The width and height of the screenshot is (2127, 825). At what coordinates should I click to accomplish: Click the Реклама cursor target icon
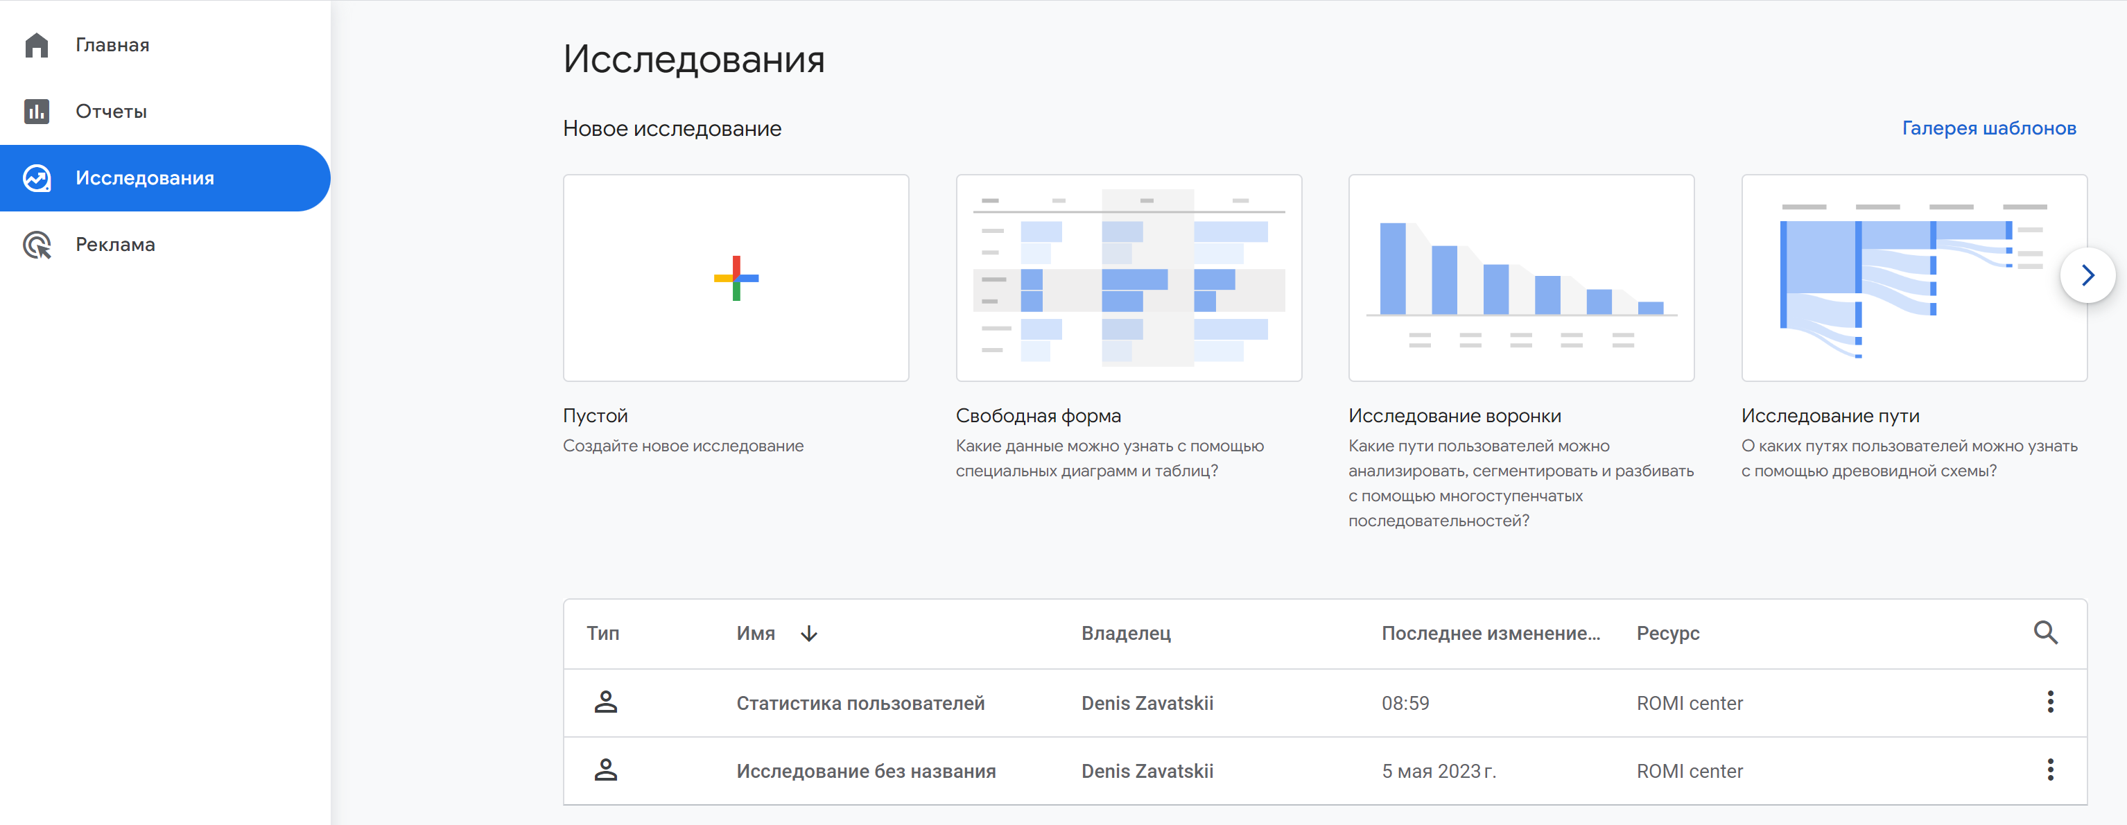(36, 245)
